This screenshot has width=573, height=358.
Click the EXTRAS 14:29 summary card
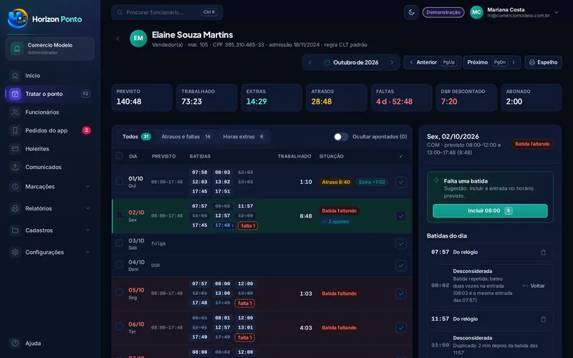point(271,97)
